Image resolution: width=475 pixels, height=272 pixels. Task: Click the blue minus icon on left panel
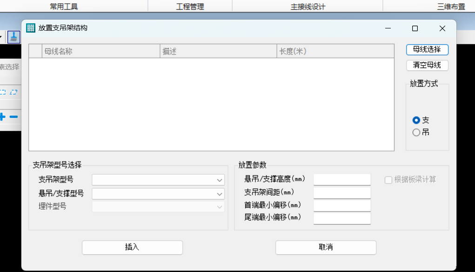point(13,117)
